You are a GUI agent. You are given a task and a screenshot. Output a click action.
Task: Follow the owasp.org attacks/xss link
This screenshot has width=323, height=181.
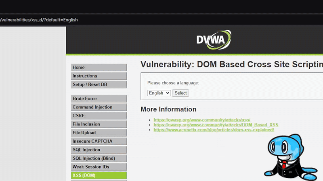pos(202,120)
